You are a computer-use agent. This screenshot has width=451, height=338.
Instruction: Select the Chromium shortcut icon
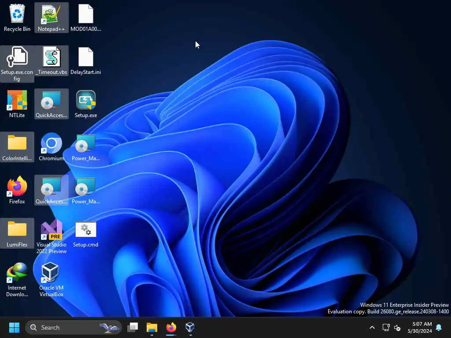[52, 147]
